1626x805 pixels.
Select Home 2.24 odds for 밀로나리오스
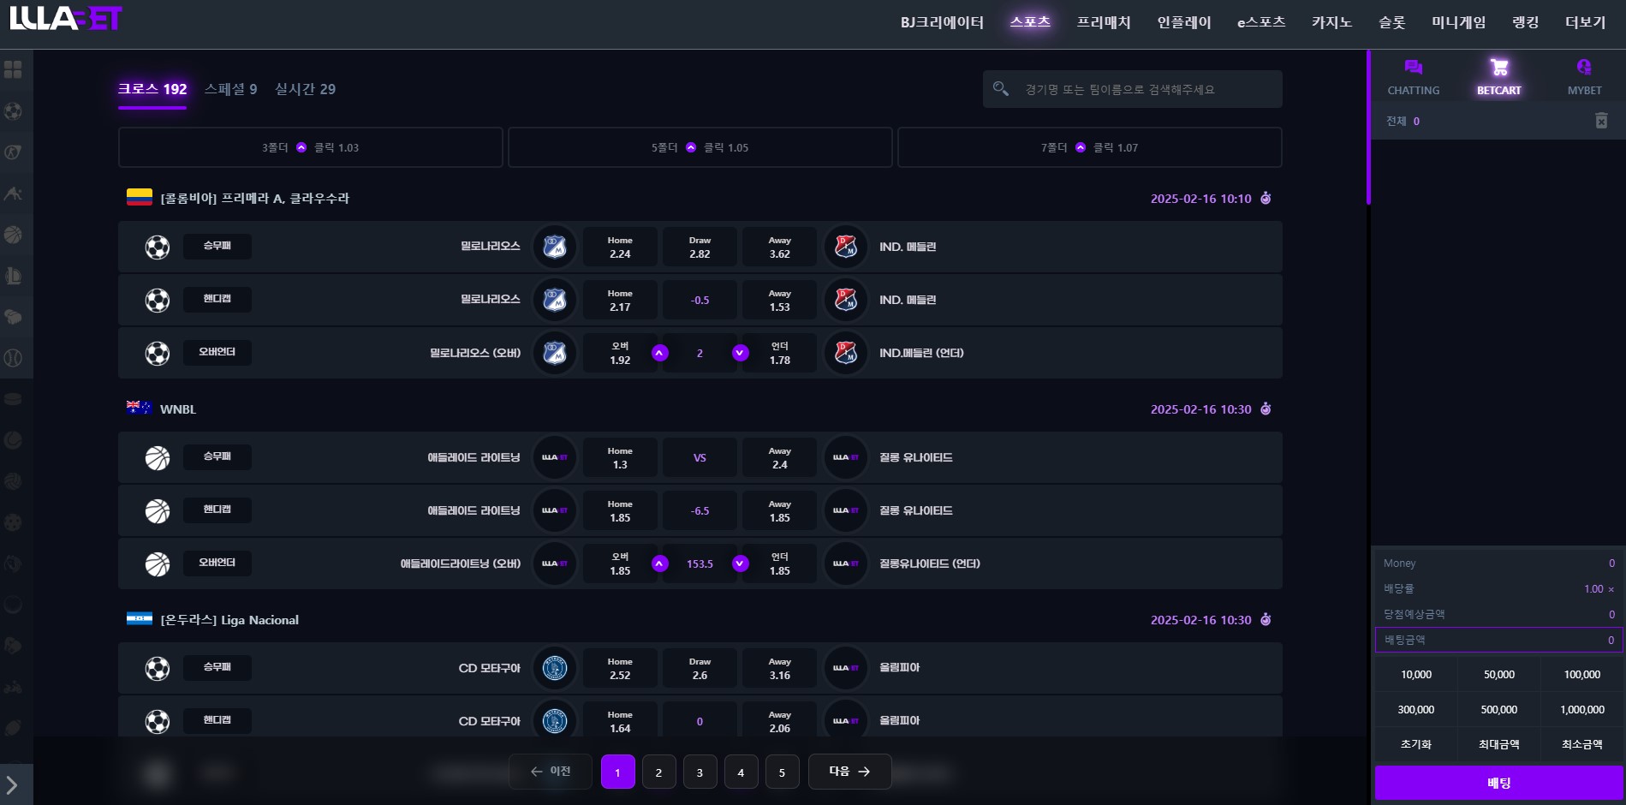(x=620, y=247)
